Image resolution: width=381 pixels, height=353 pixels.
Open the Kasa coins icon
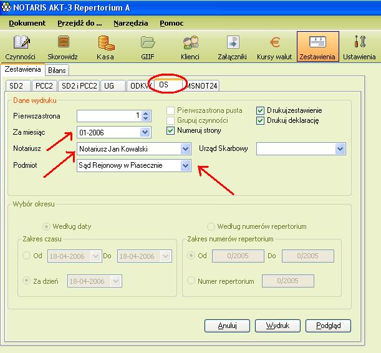pos(106,42)
